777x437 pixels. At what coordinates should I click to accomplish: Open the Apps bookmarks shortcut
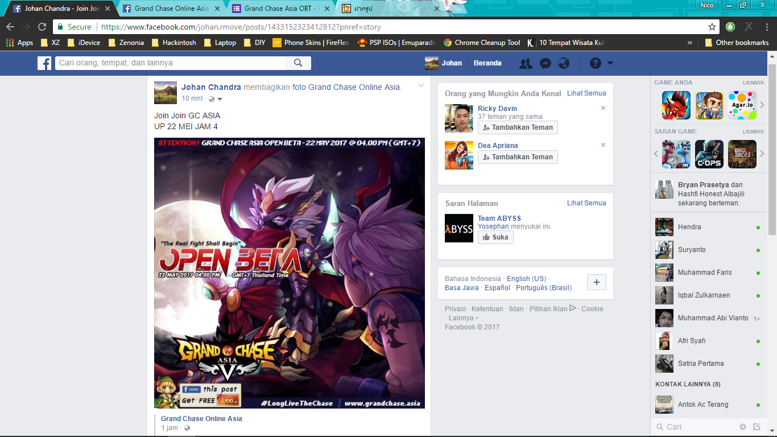[19, 43]
